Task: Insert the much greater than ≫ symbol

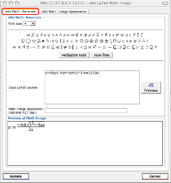Action: tap(44, 47)
